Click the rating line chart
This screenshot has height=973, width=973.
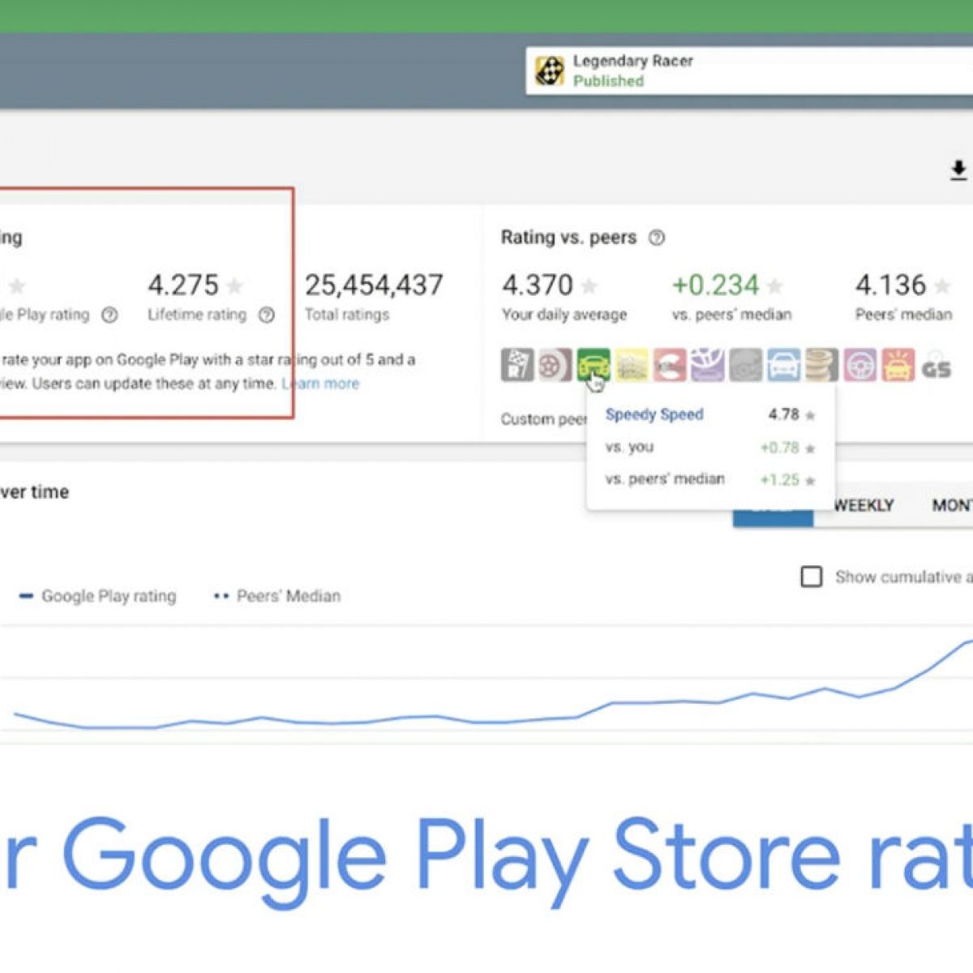click(486, 685)
